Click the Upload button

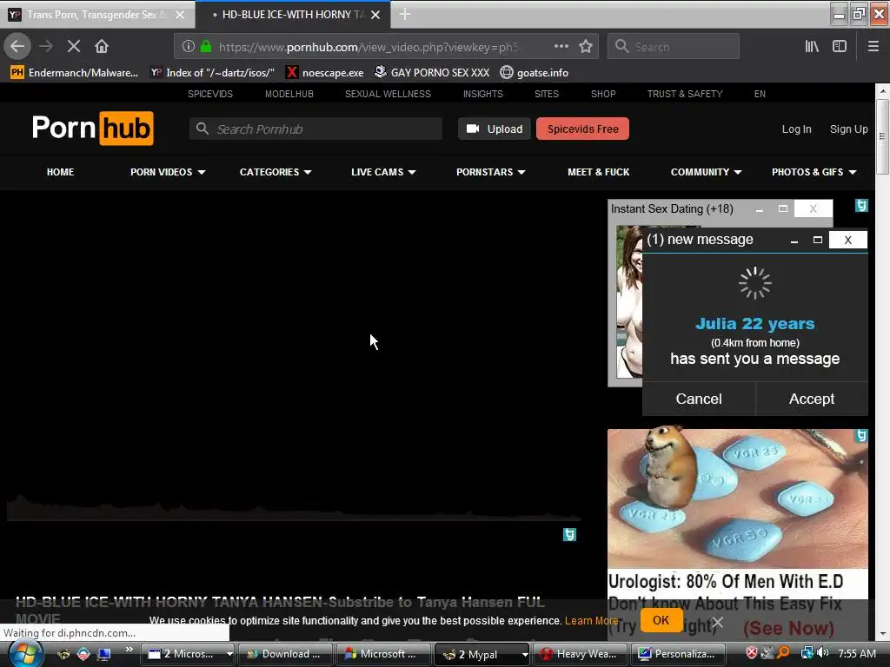495,129
